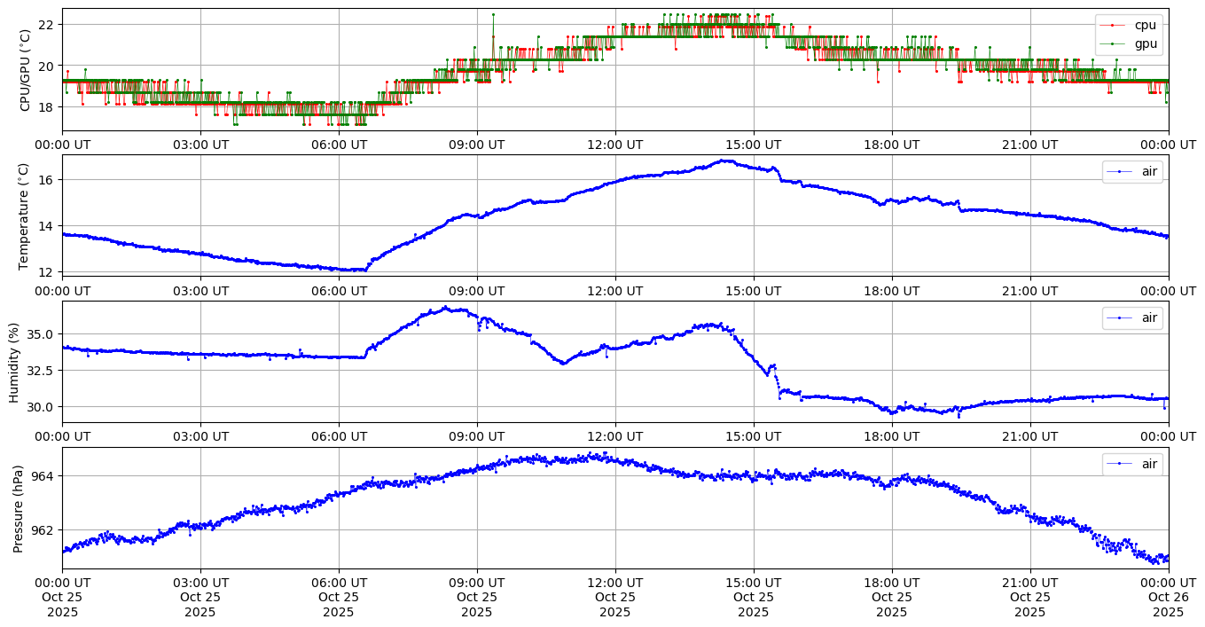Click the Humidity (%) y-axis label
Screen dimensions: 1205x627
(x=14, y=362)
